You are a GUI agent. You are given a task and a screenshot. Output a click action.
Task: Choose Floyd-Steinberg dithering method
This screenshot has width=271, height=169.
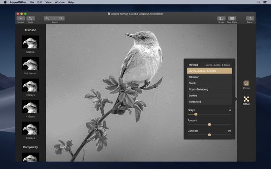pos(209,89)
